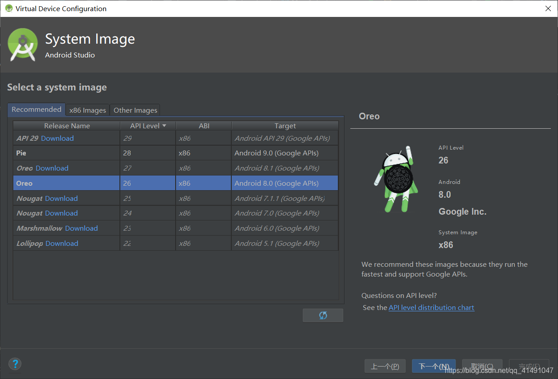Click the Lollipop release name text
558x379 pixels.
pos(30,243)
